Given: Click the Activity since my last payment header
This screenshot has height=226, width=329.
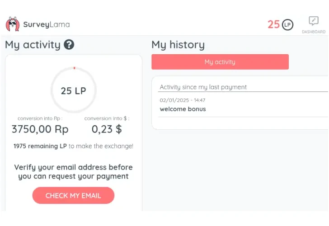Looking at the screenshot, I should coord(203,87).
